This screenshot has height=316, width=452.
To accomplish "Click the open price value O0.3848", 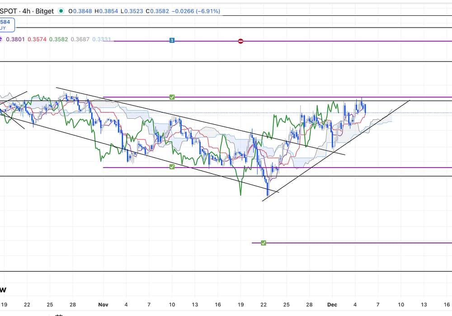I will pyautogui.click(x=80, y=11).
